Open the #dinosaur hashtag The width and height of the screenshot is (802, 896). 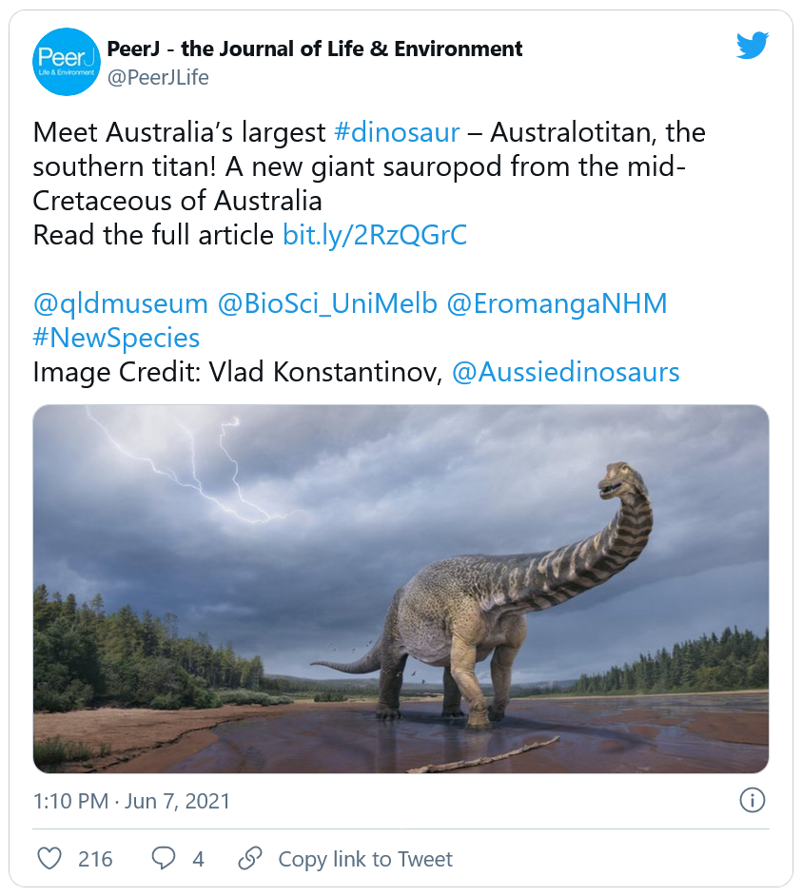pyautogui.click(x=397, y=132)
